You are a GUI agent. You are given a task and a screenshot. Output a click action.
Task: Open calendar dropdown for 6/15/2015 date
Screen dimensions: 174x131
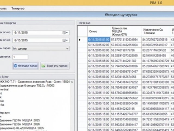[65, 40]
